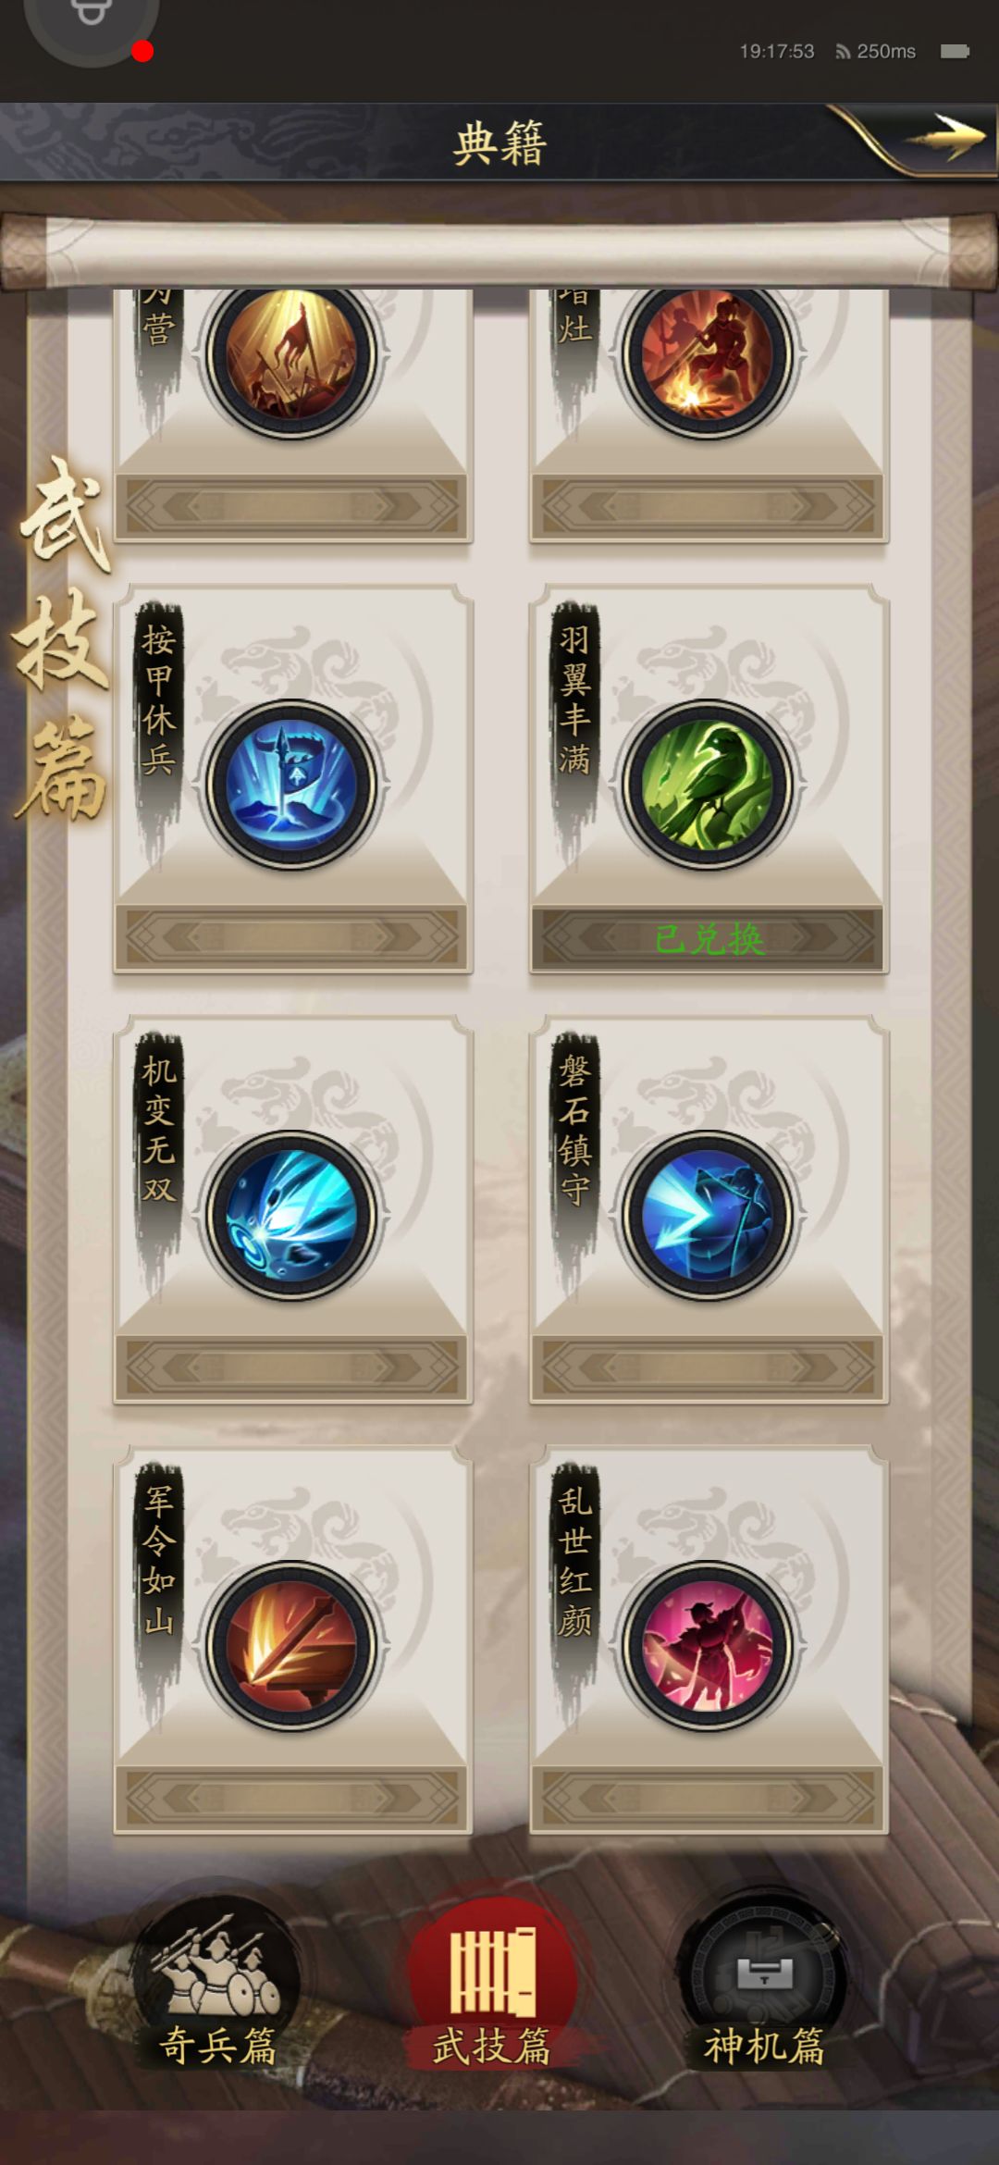Click the 已兑换 redeemed label
Viewport: 999px width, 2165px height.
pos(709,939)
